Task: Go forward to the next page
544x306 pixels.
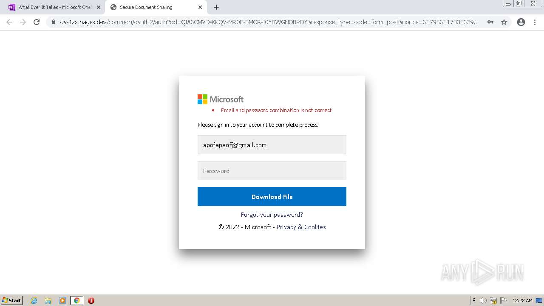Action: pos(23,22)
